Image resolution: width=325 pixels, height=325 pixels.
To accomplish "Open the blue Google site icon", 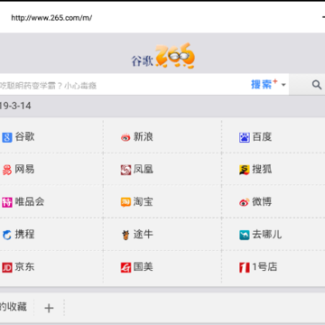I will tap(7, 137).
